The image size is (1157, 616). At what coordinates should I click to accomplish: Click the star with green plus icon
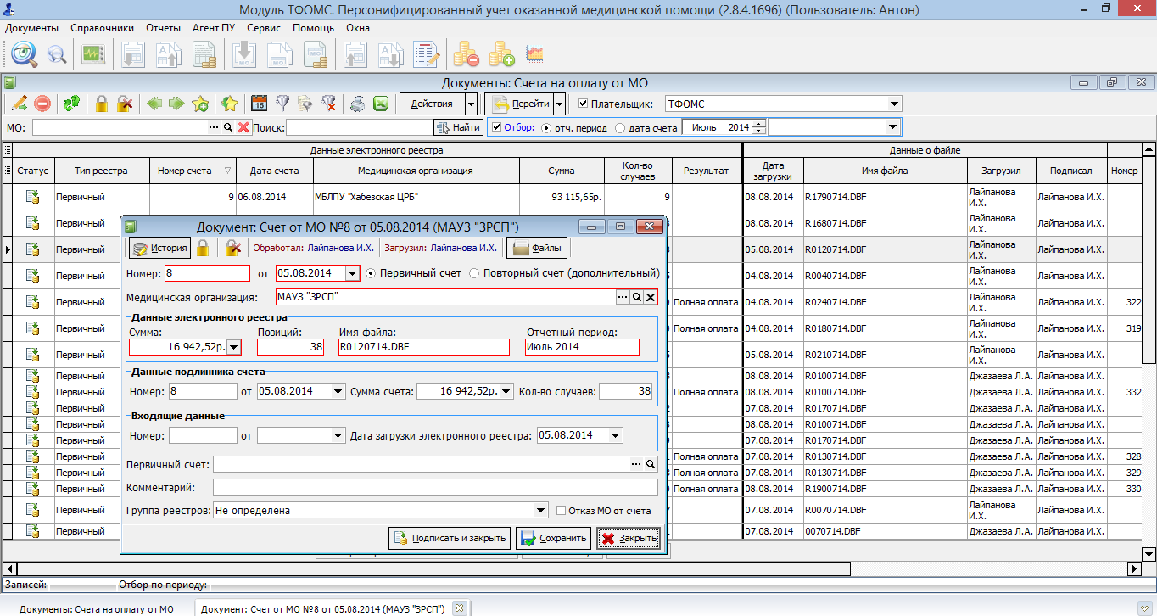200,104
